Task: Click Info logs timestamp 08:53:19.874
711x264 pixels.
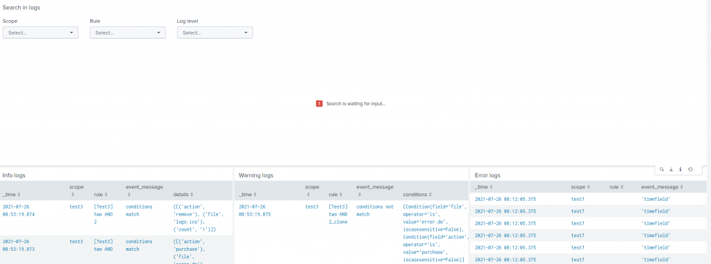Action: point(19,210)
